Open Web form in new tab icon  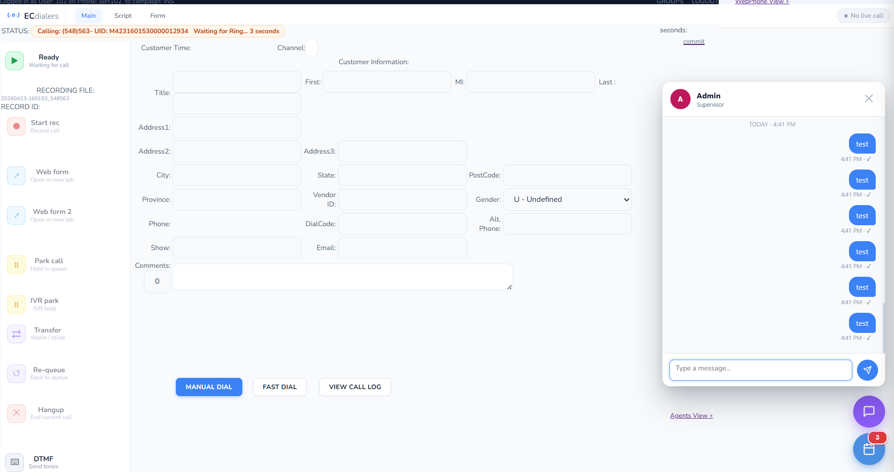point(16,176)
